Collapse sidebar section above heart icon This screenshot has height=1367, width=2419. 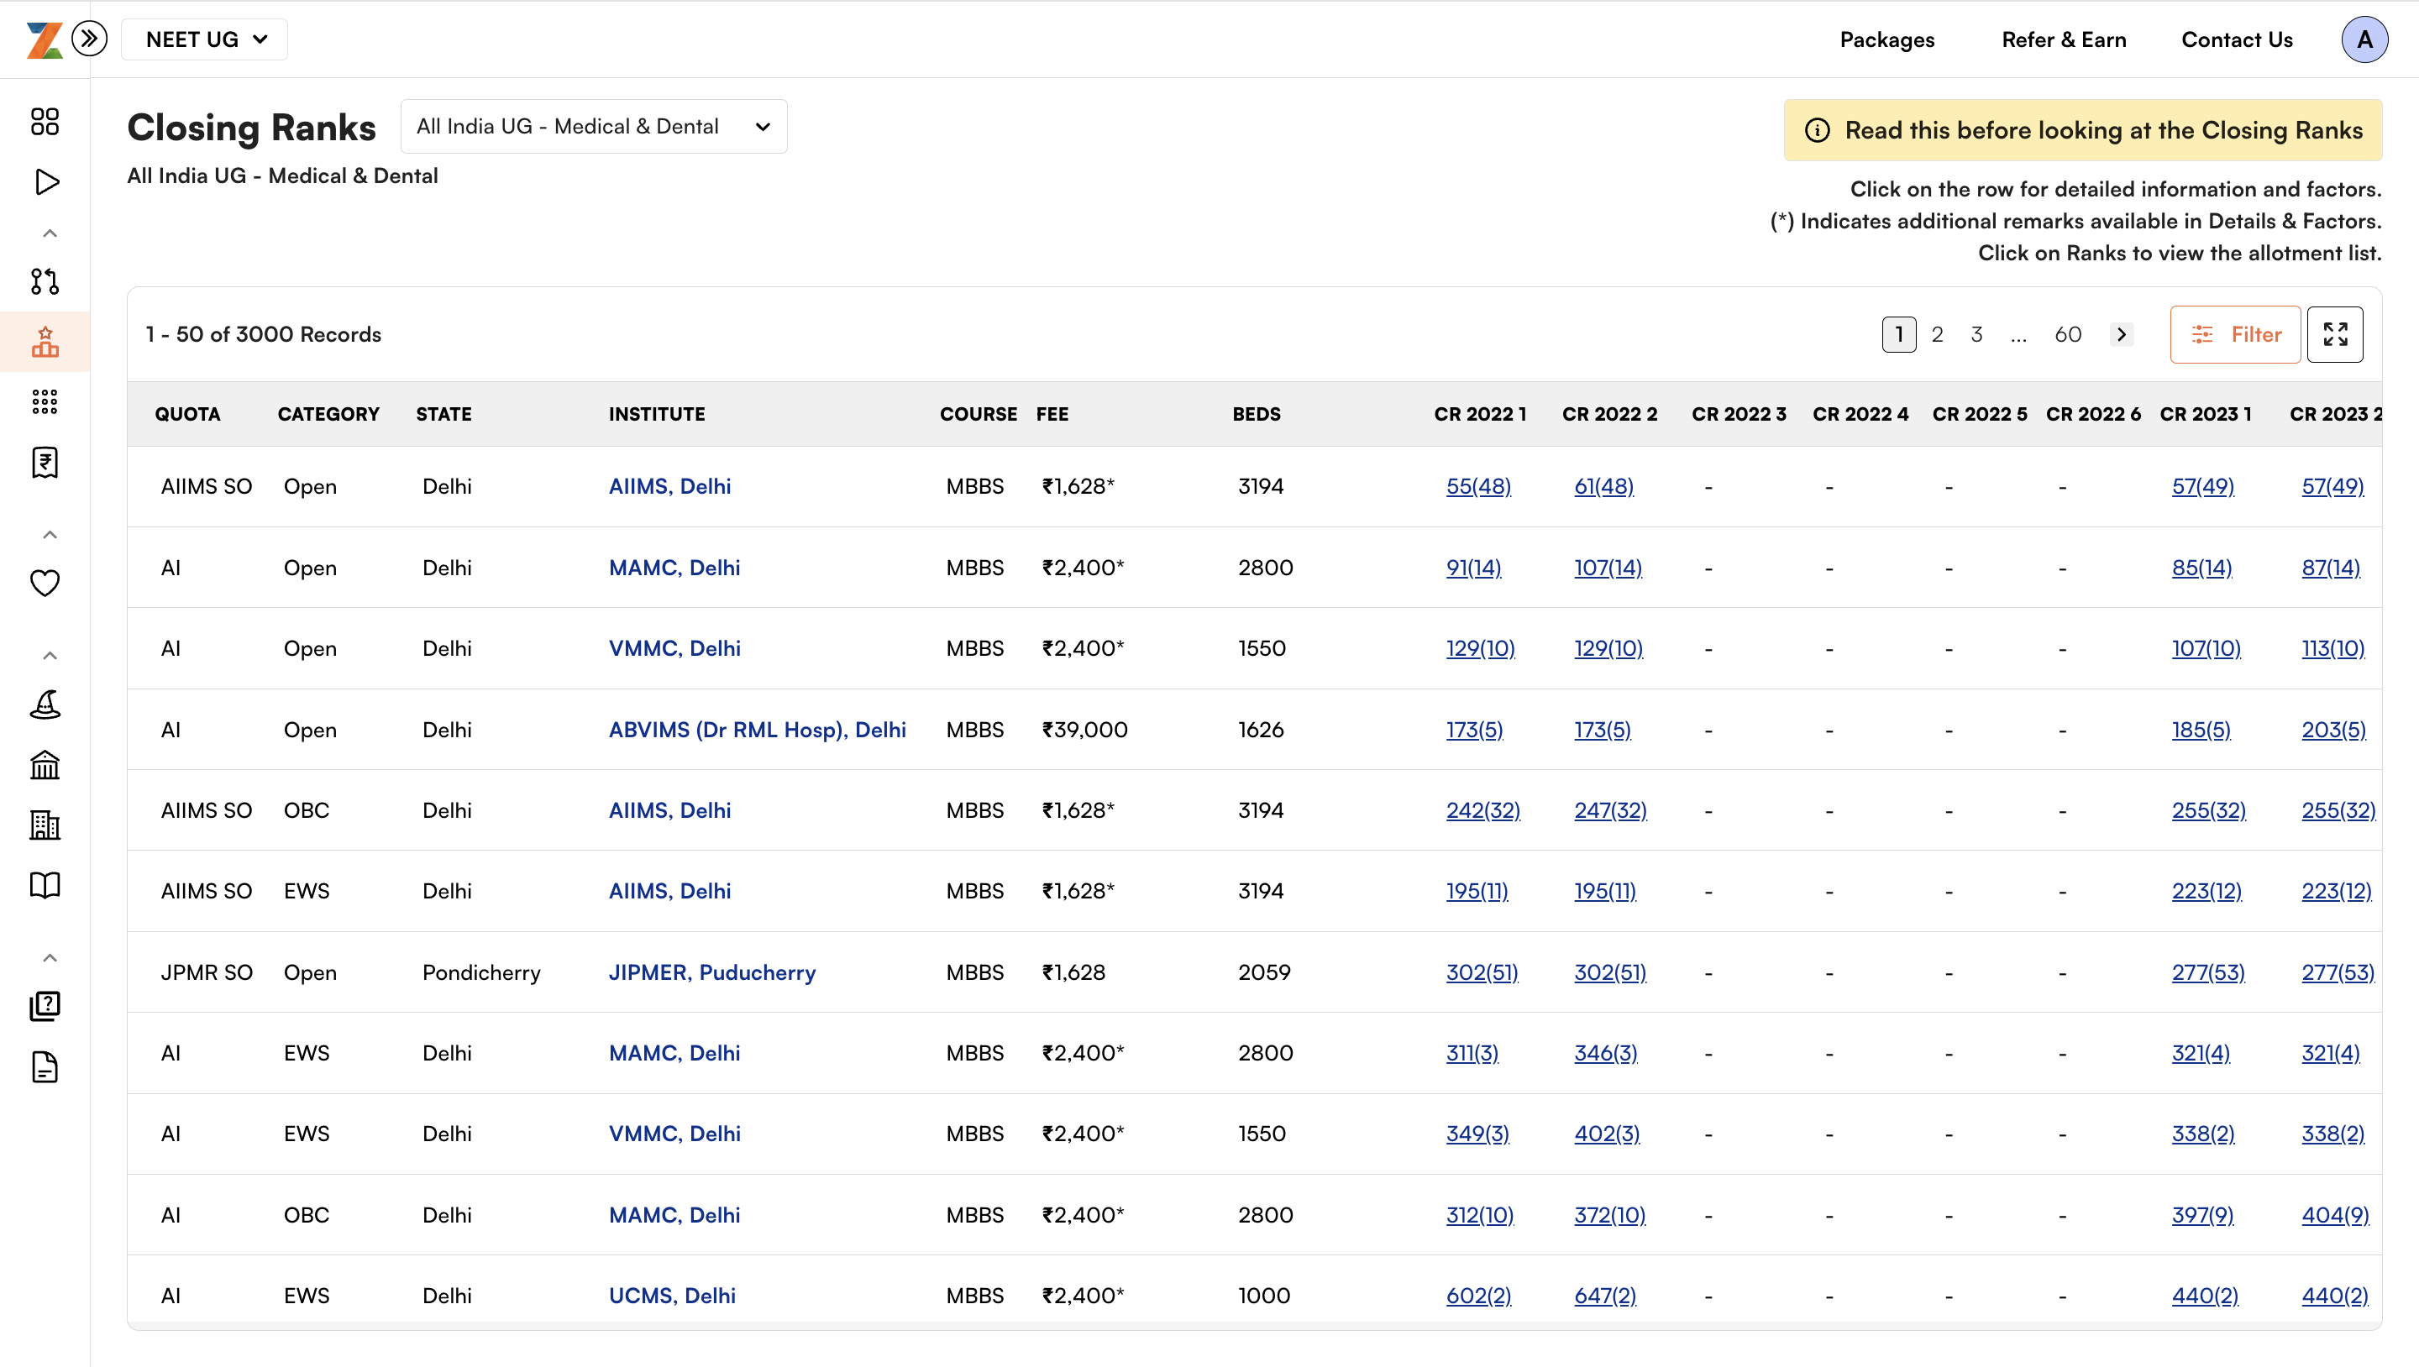click(50, 535)
